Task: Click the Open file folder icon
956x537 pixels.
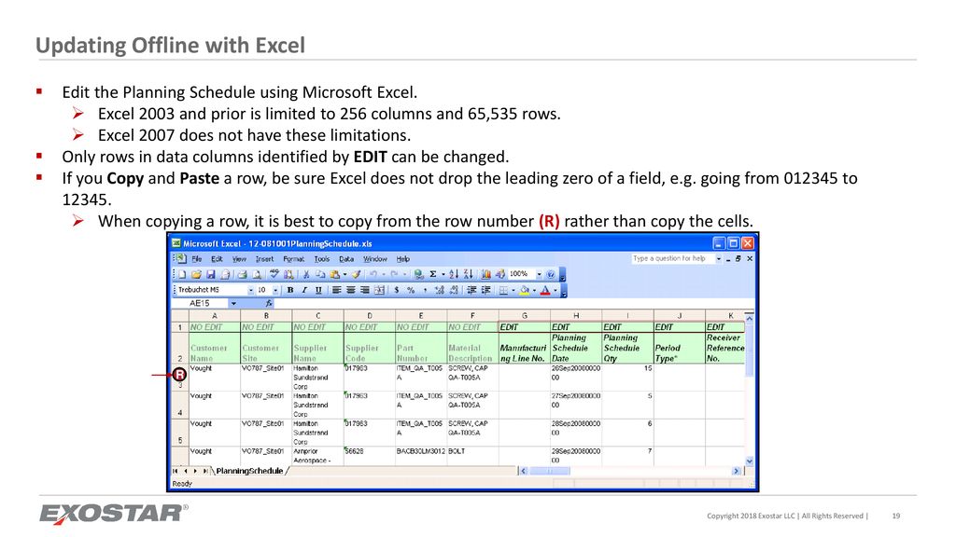Action: [196, 275]
